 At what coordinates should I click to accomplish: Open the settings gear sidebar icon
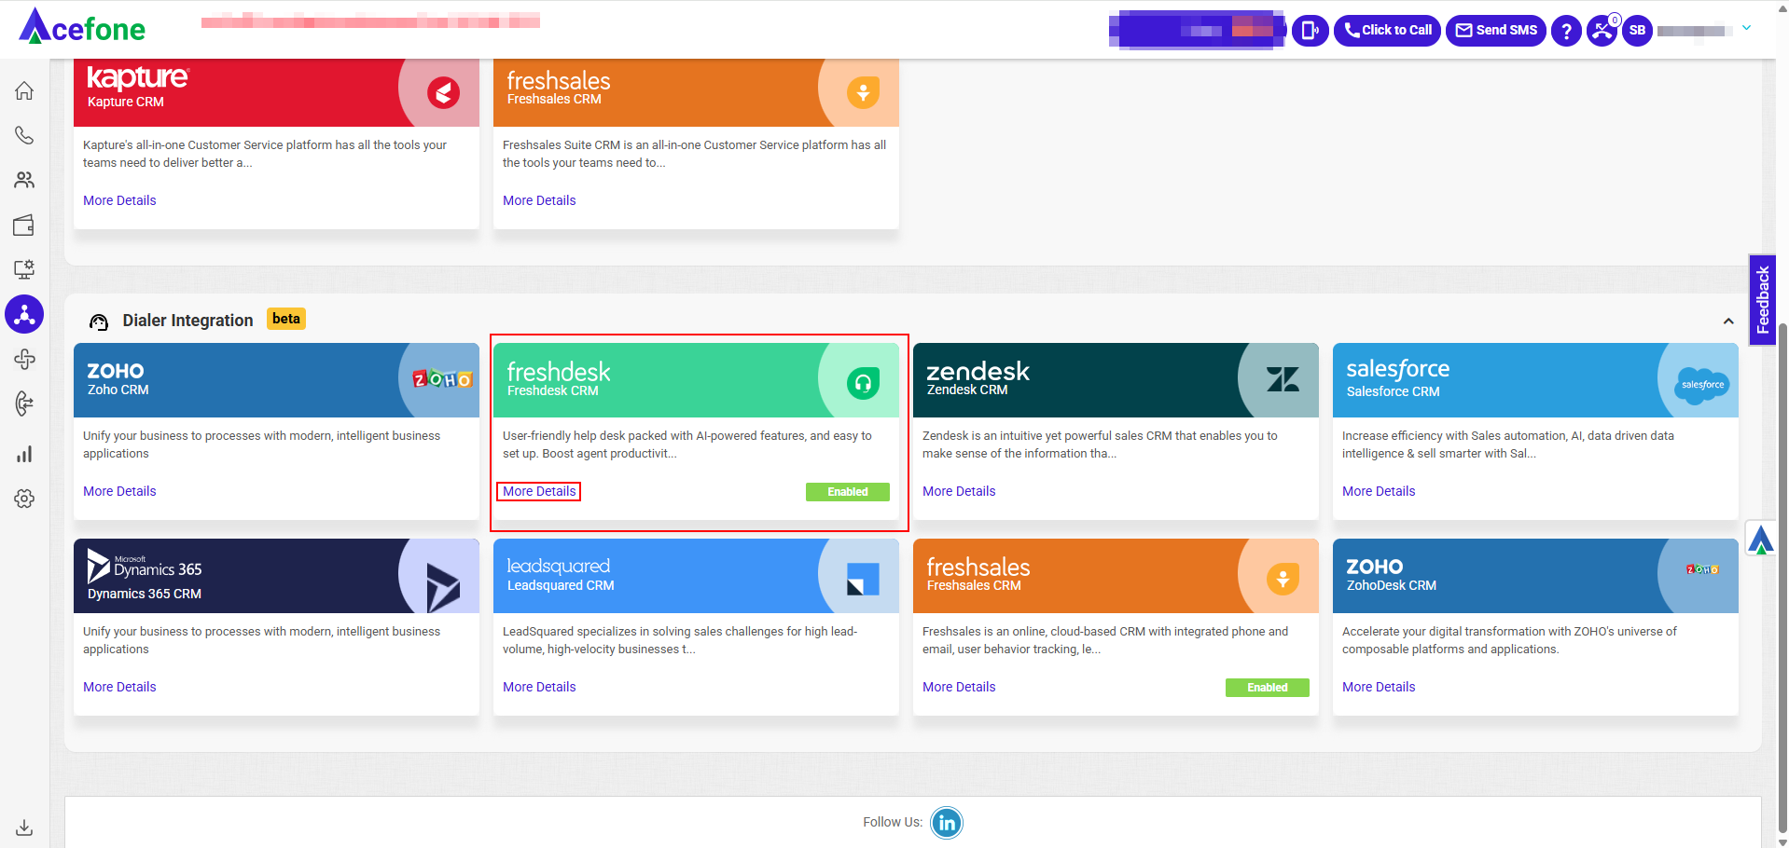click(x=24, y=499)
